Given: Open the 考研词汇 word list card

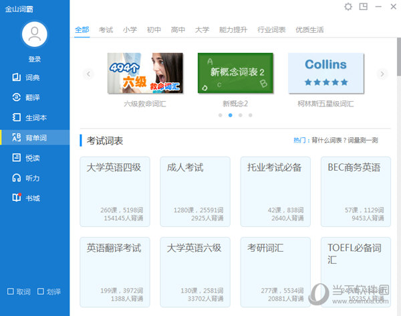Looking at the screenshot, I should pos(275,272).
